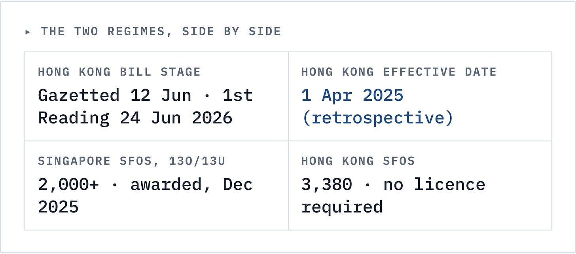Click the 'HONG KONG EFFECTIVE DATE' label
Image resolution: width=576 pixels, height=254 pixels.
399,72
